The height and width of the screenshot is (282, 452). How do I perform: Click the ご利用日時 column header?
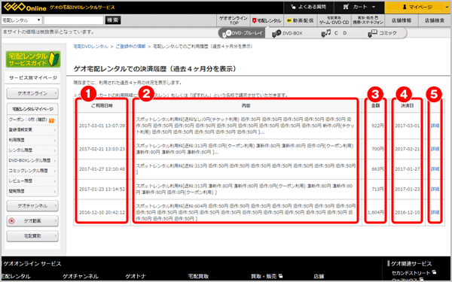tap(102, 105)
